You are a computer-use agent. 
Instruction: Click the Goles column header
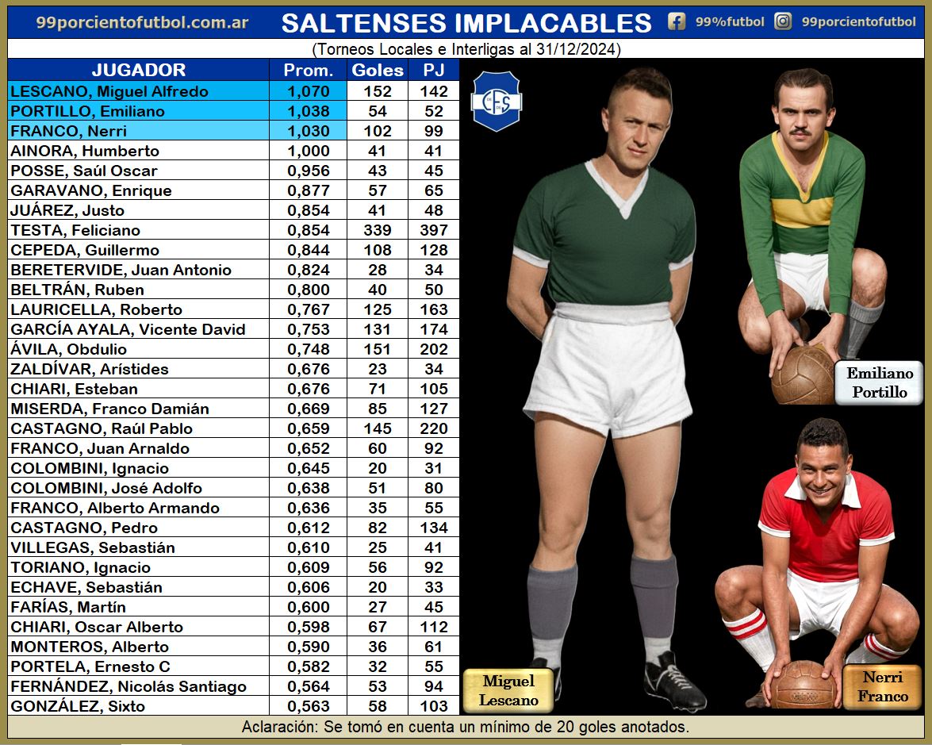(x=378, y=70)
